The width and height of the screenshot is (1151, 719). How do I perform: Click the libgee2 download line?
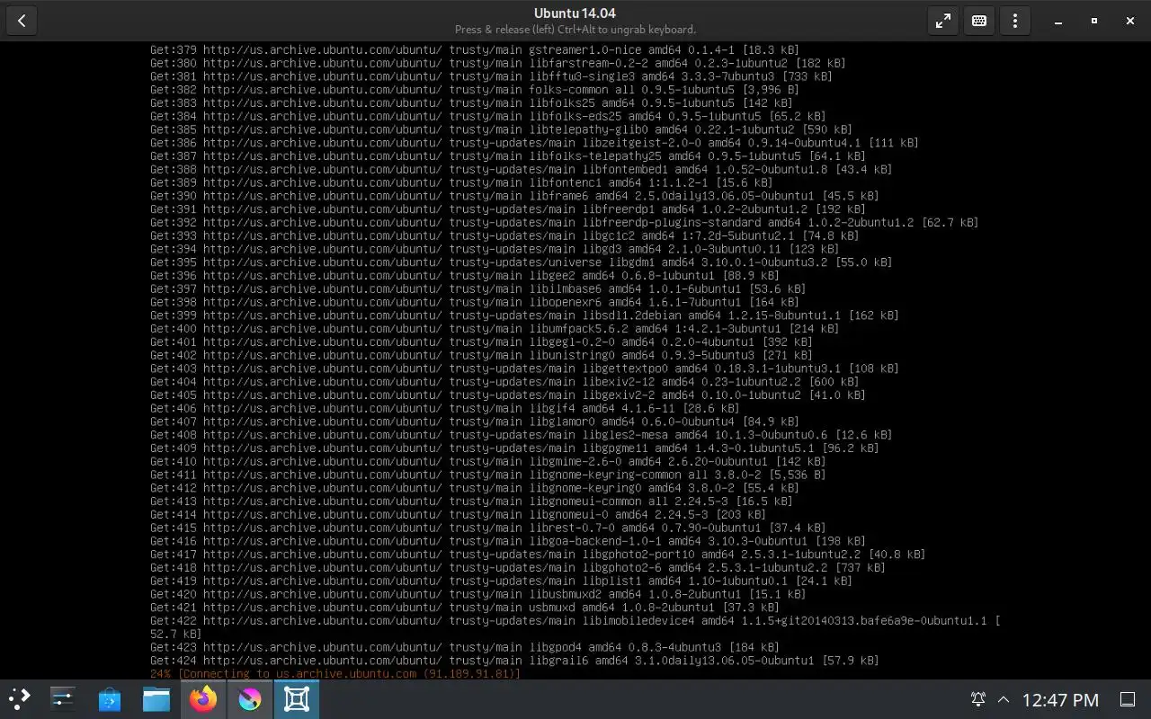coord(465,275)
